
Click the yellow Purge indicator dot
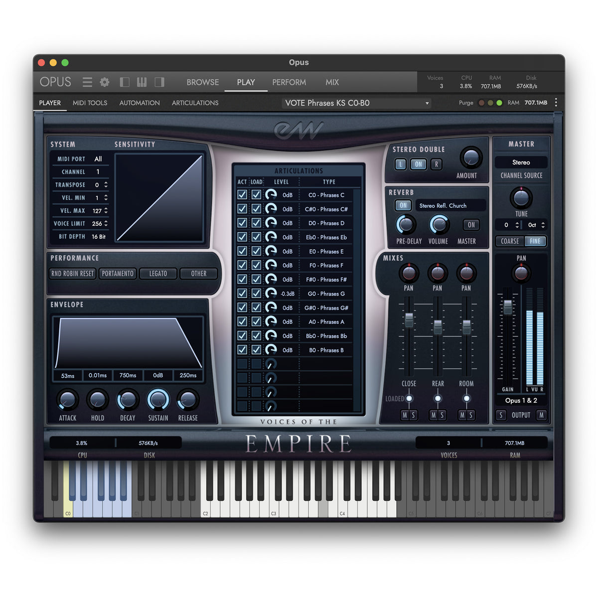[x=490, y=103]
